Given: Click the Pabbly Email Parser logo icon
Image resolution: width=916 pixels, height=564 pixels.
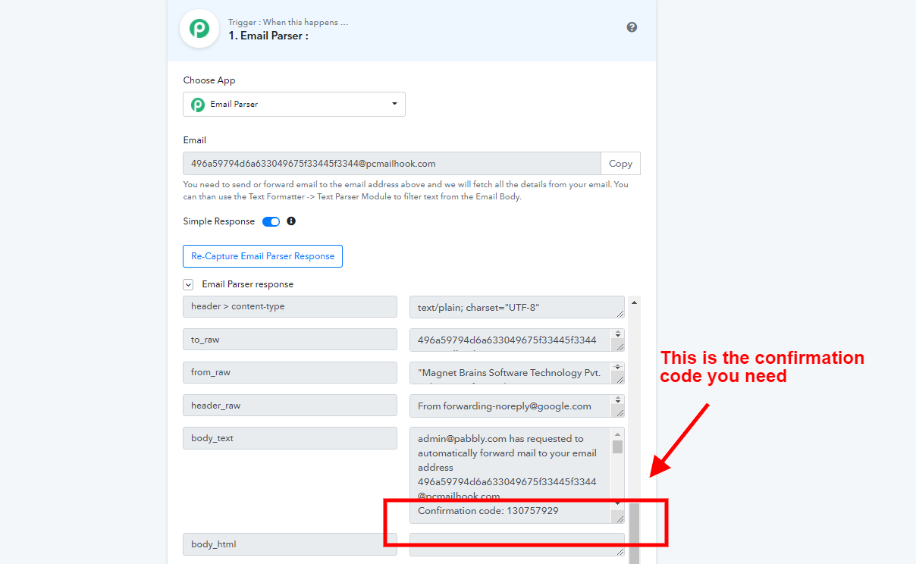Looking at the screenshot, I should tap(199, 29).
